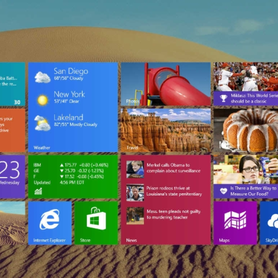278x278 pixels.
Task: Open the teal Mail tile showing 30
Action: point(13,84)
